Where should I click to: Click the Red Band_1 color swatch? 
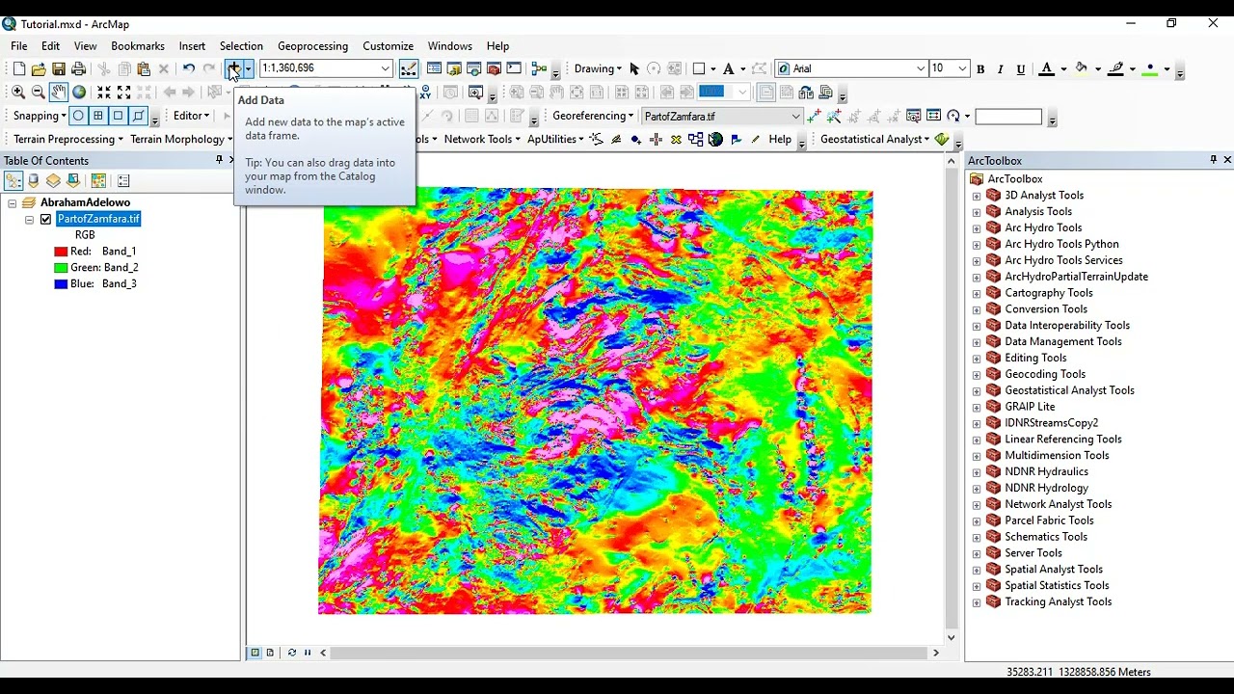coord(61,252)
